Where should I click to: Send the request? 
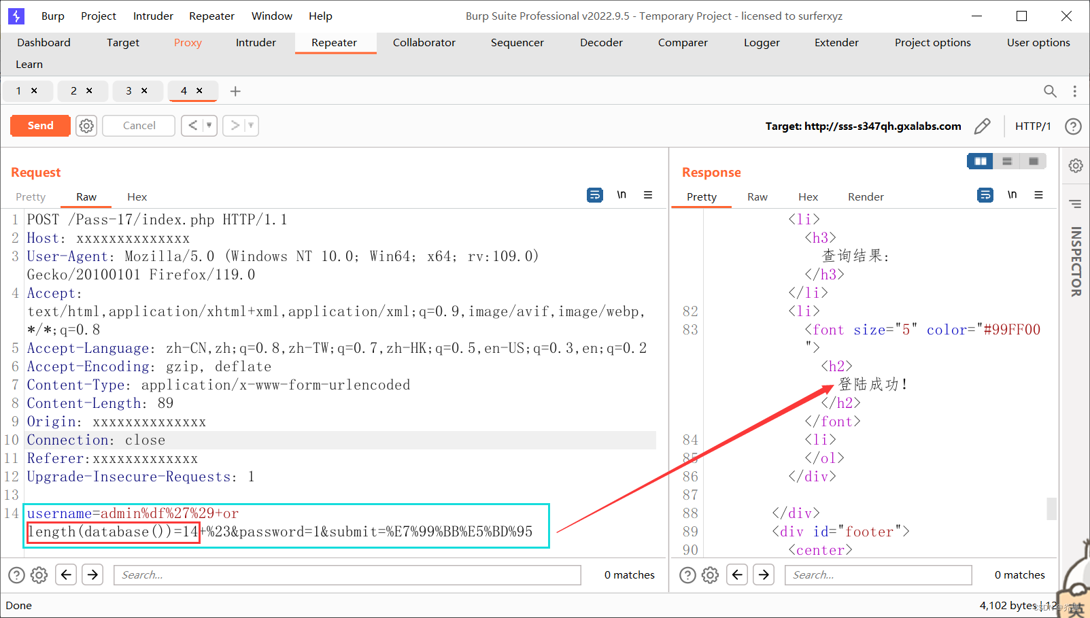pyautogui.click(x=40, y=126)
